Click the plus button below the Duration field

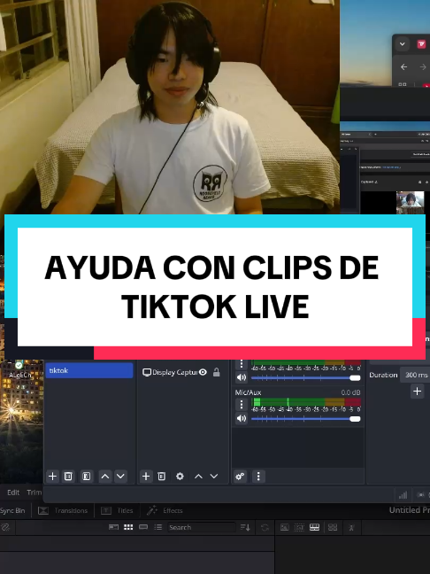tap(418, 392)
